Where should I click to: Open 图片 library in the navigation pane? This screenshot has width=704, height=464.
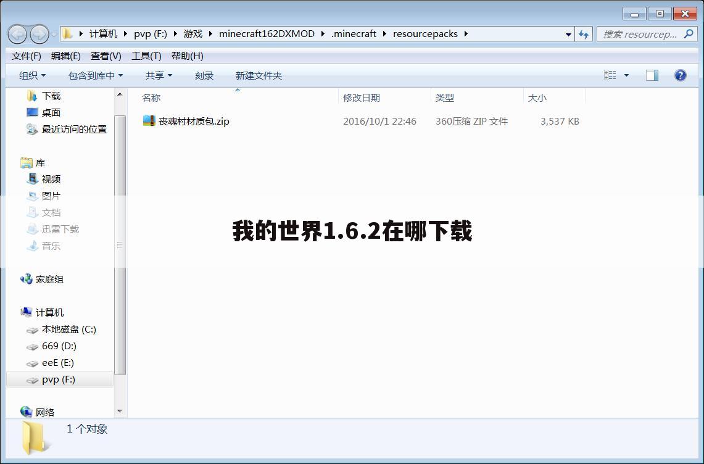click(x=51, y=196)
